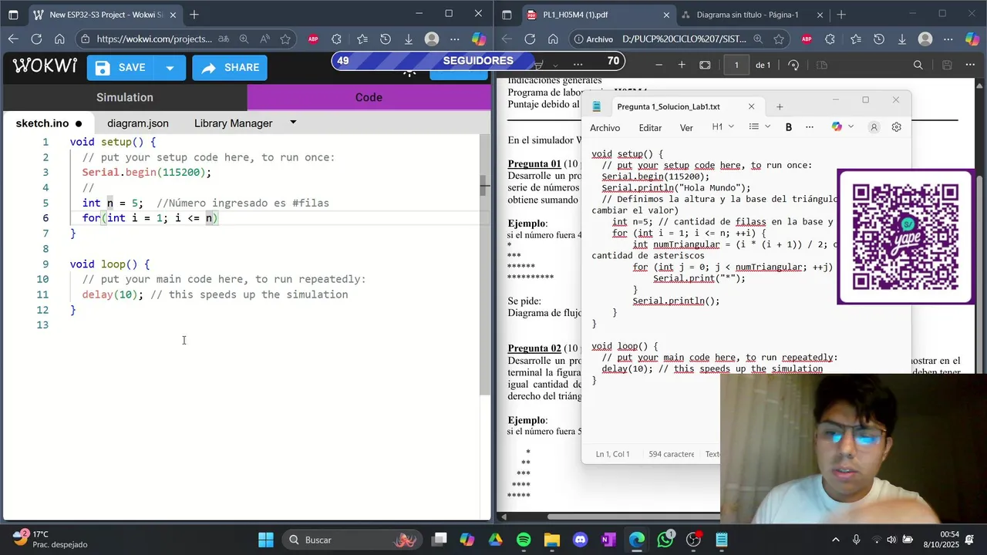
Task: Open the Copilot icon in the Wokwi window
Action: 479,39
